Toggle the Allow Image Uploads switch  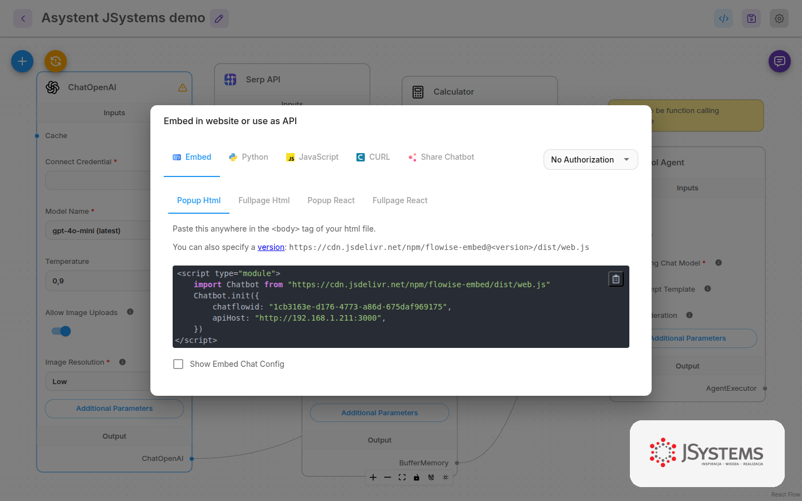pyautogui.click(x=61, y=331)
